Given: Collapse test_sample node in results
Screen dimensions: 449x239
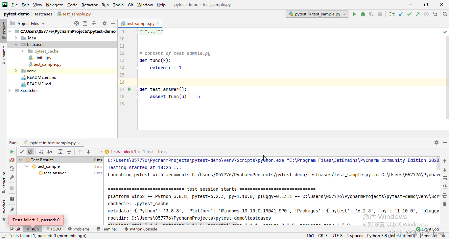Looking at the screenshot, I should coord(27,166).
